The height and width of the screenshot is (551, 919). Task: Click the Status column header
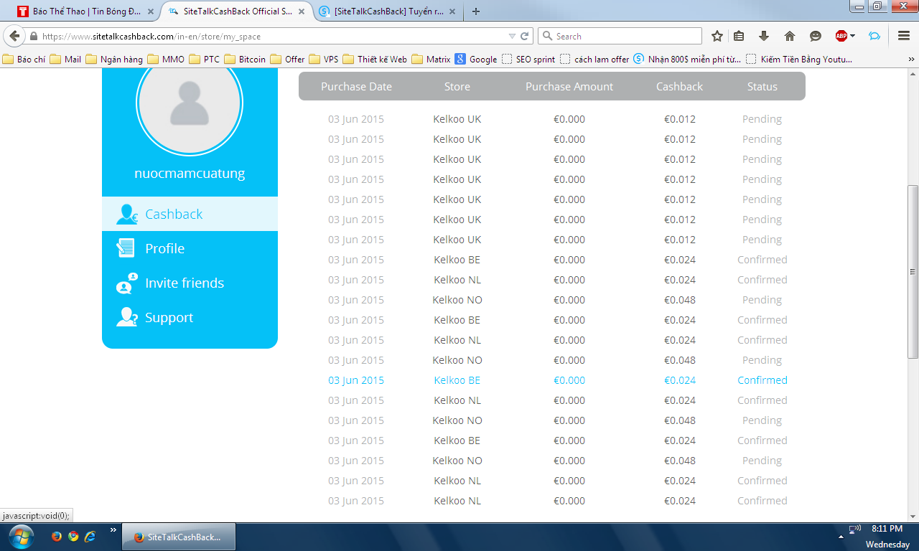click(x=762, y=86)
